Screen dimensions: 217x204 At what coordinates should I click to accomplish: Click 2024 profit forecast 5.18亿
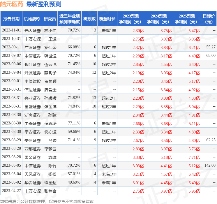pos(166,157)
